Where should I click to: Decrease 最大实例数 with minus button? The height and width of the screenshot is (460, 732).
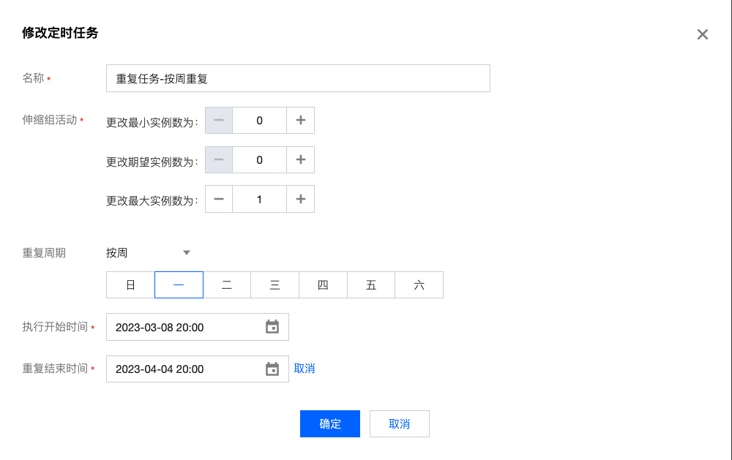pyautogui.click(x=219, y=199)
